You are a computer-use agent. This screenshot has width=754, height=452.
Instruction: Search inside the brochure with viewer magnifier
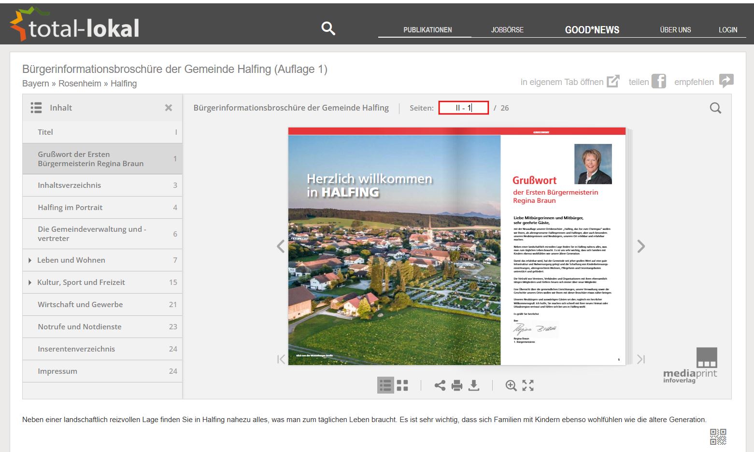(715, 108)
